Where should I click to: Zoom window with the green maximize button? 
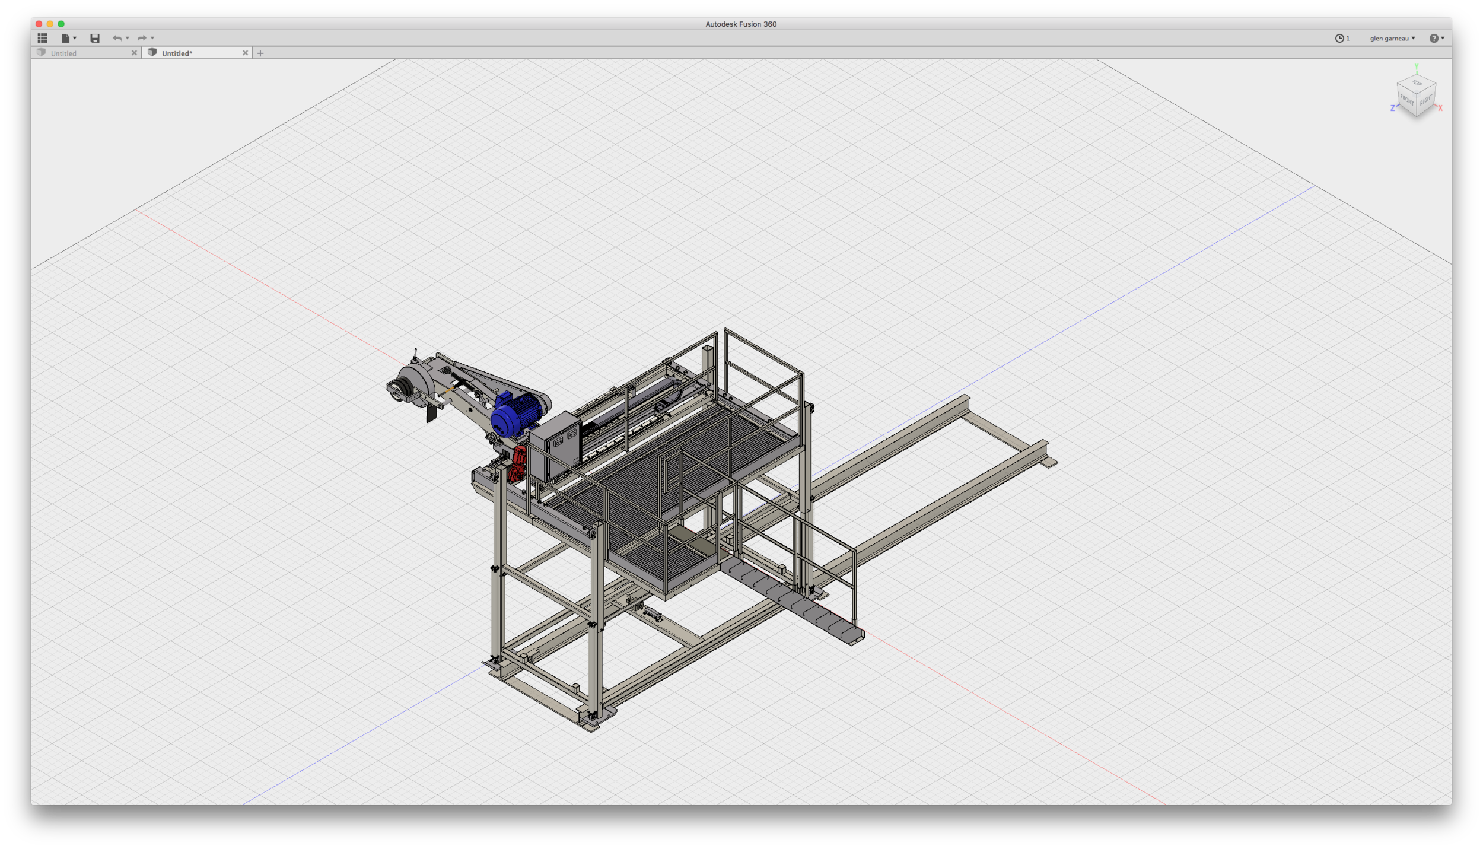[61, 24]
